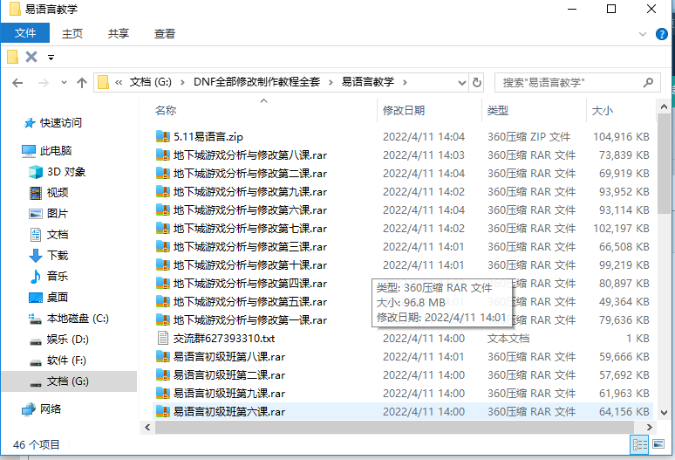Click the archive icon of 地下城游戏分析与修改第七课.rar

(163, 229)
